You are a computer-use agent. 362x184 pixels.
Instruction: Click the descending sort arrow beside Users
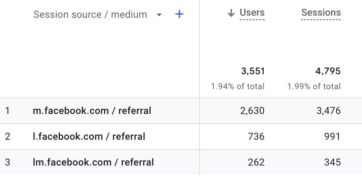click(x=231, y=13)
